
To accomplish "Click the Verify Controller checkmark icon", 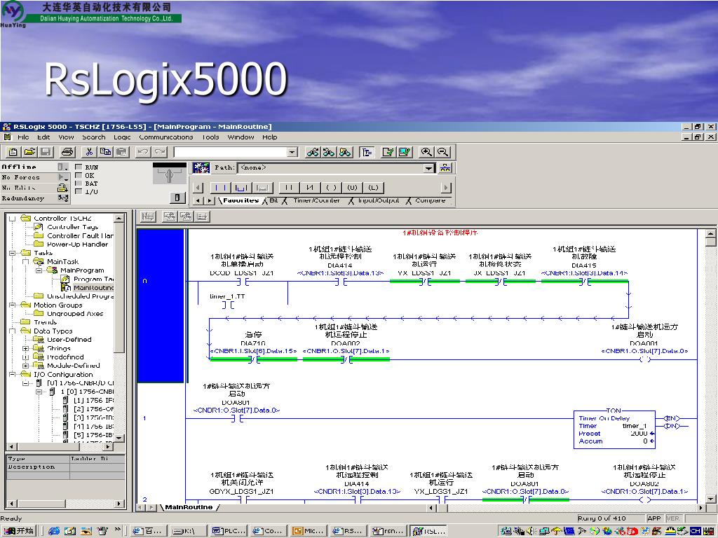I will pos(405,152).
